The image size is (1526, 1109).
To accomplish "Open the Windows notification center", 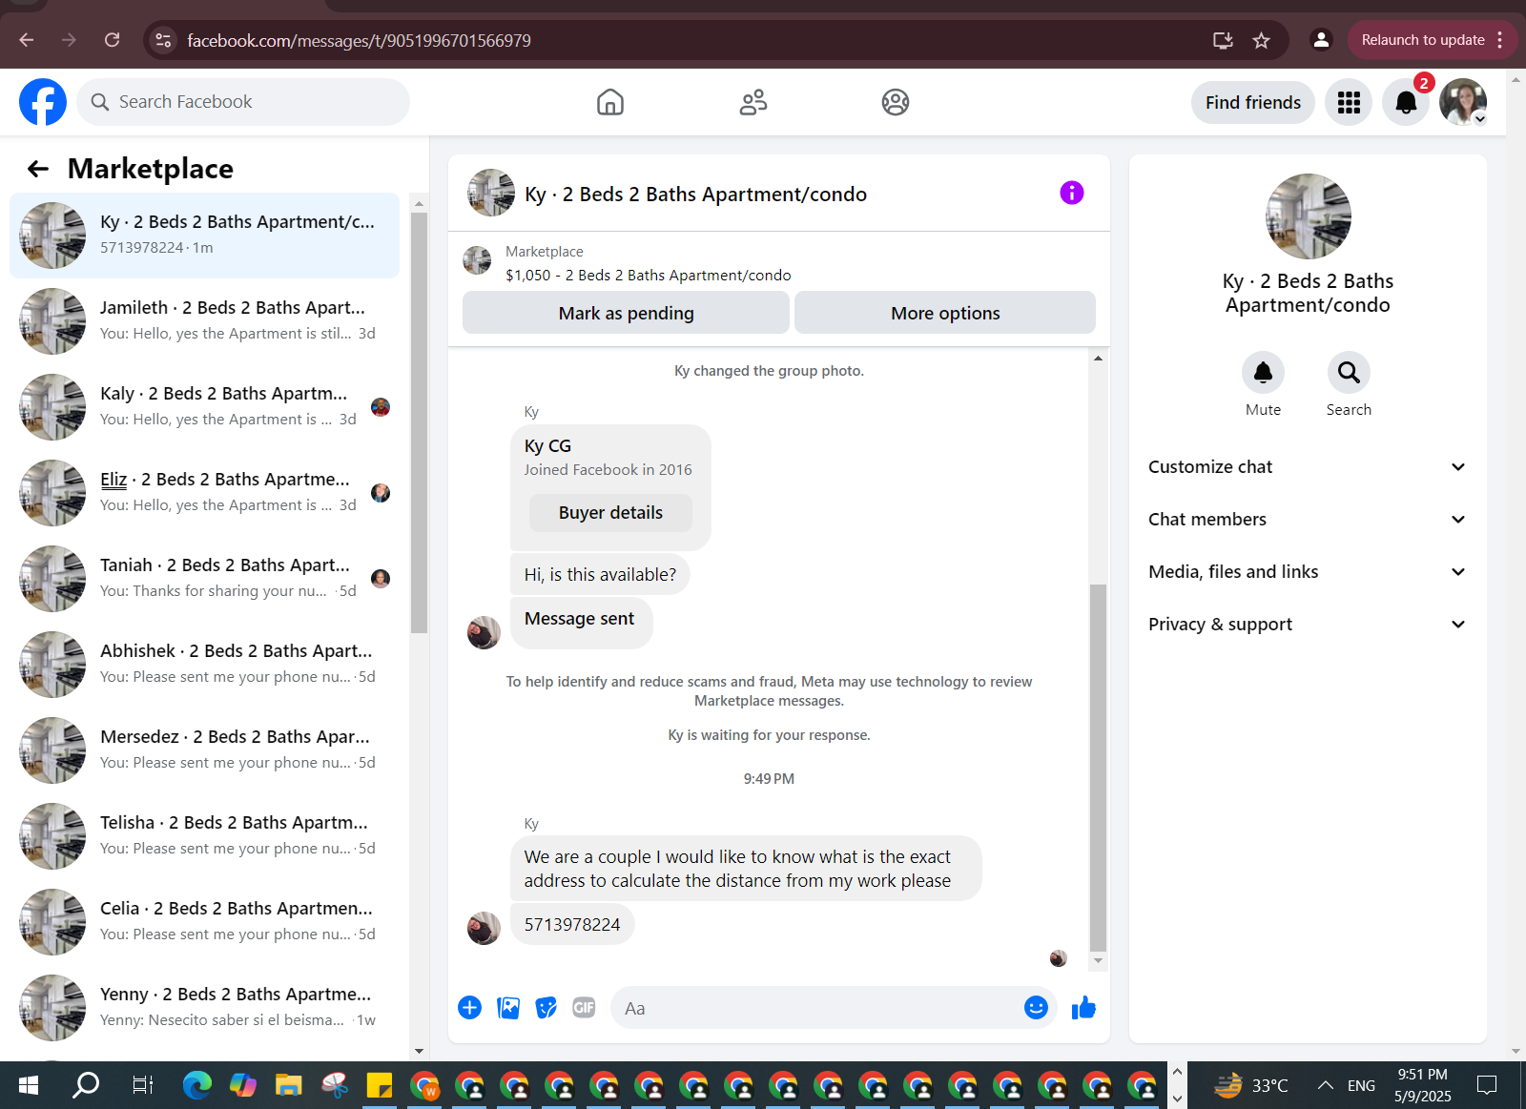I will point(1487,1085).
